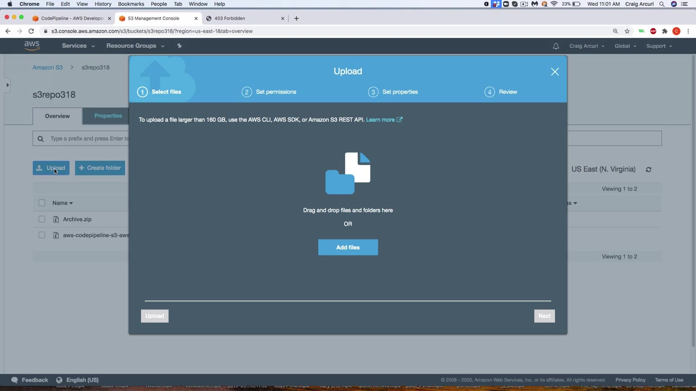Close the Upload dialog with the X

tap(555, 72)
